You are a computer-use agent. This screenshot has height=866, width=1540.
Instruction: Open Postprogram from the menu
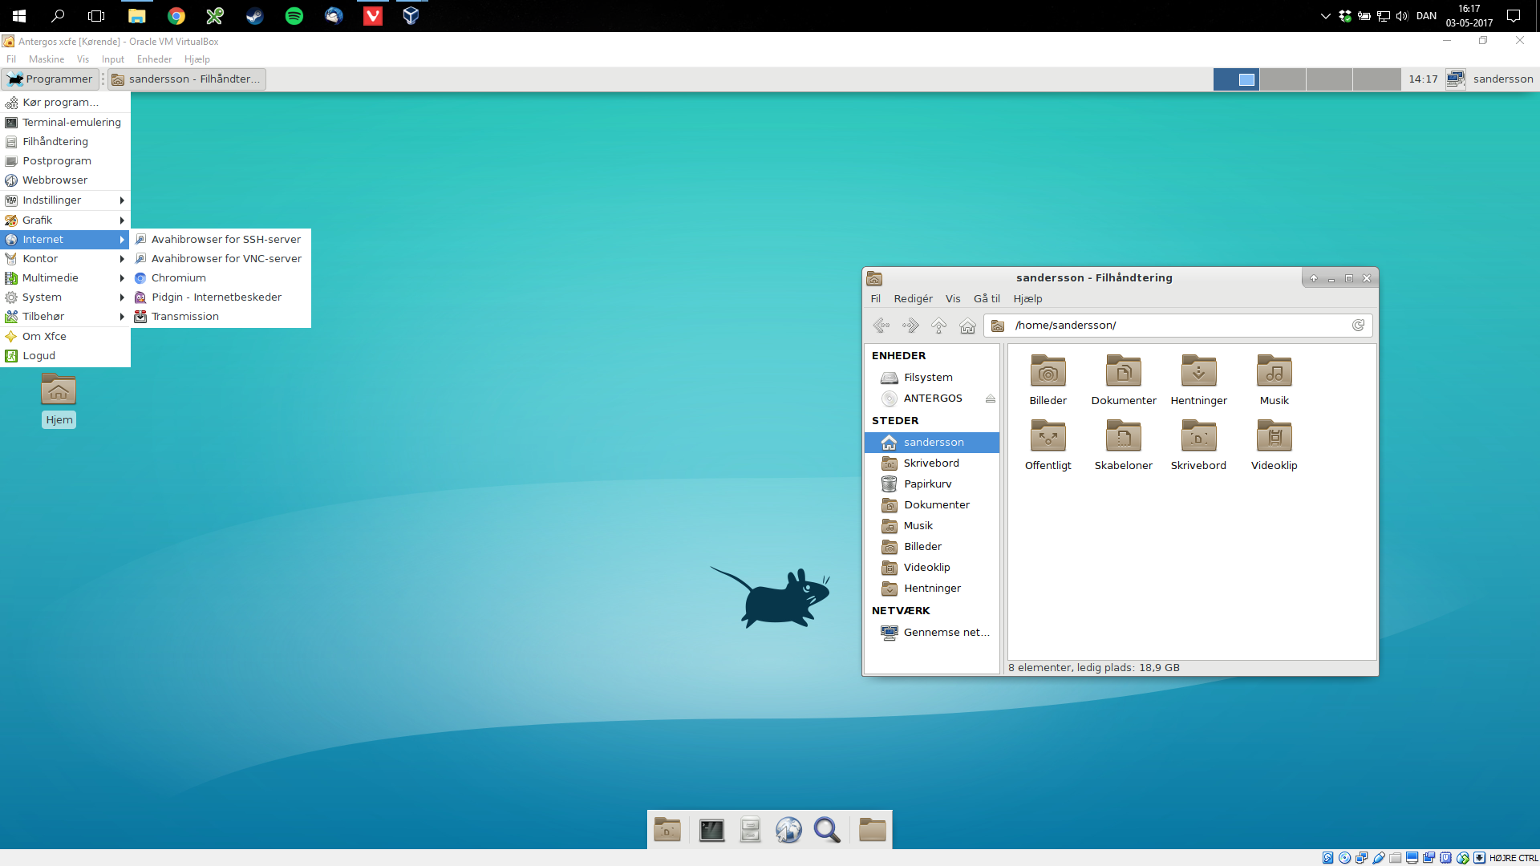(x=65, y=161)
